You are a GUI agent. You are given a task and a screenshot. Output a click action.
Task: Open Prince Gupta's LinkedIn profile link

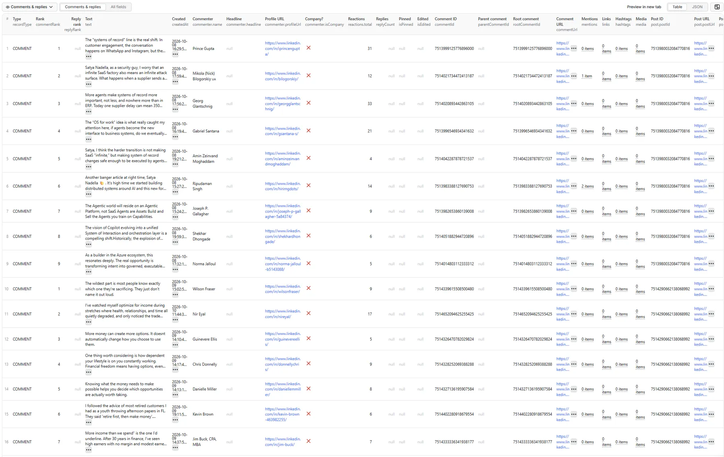[283, 48]
